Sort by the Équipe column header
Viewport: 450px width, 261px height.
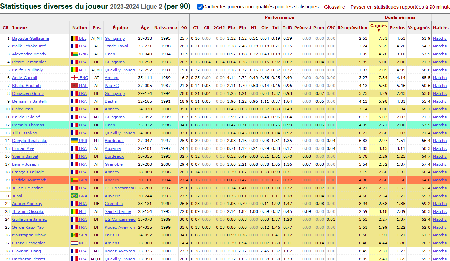pyautogui.click(x=120, y=28)
